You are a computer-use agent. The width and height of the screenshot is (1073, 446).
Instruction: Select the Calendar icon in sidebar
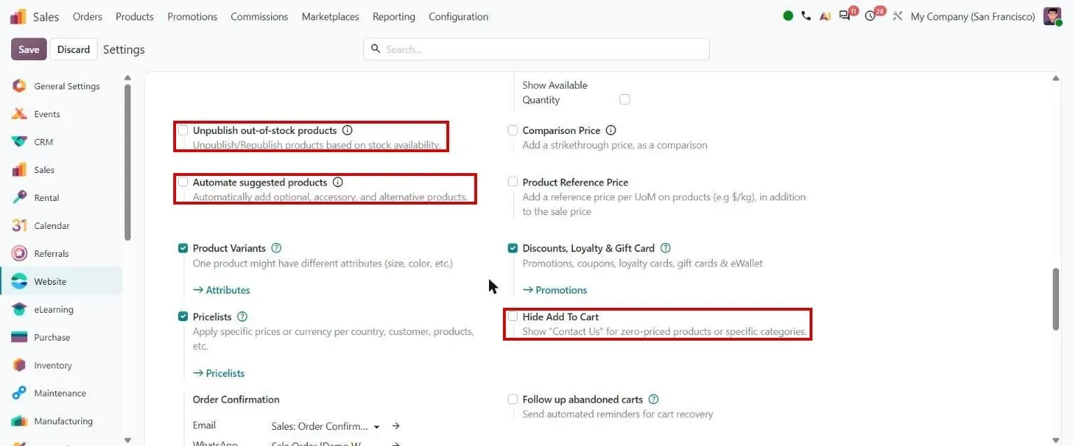pos(20,225)
